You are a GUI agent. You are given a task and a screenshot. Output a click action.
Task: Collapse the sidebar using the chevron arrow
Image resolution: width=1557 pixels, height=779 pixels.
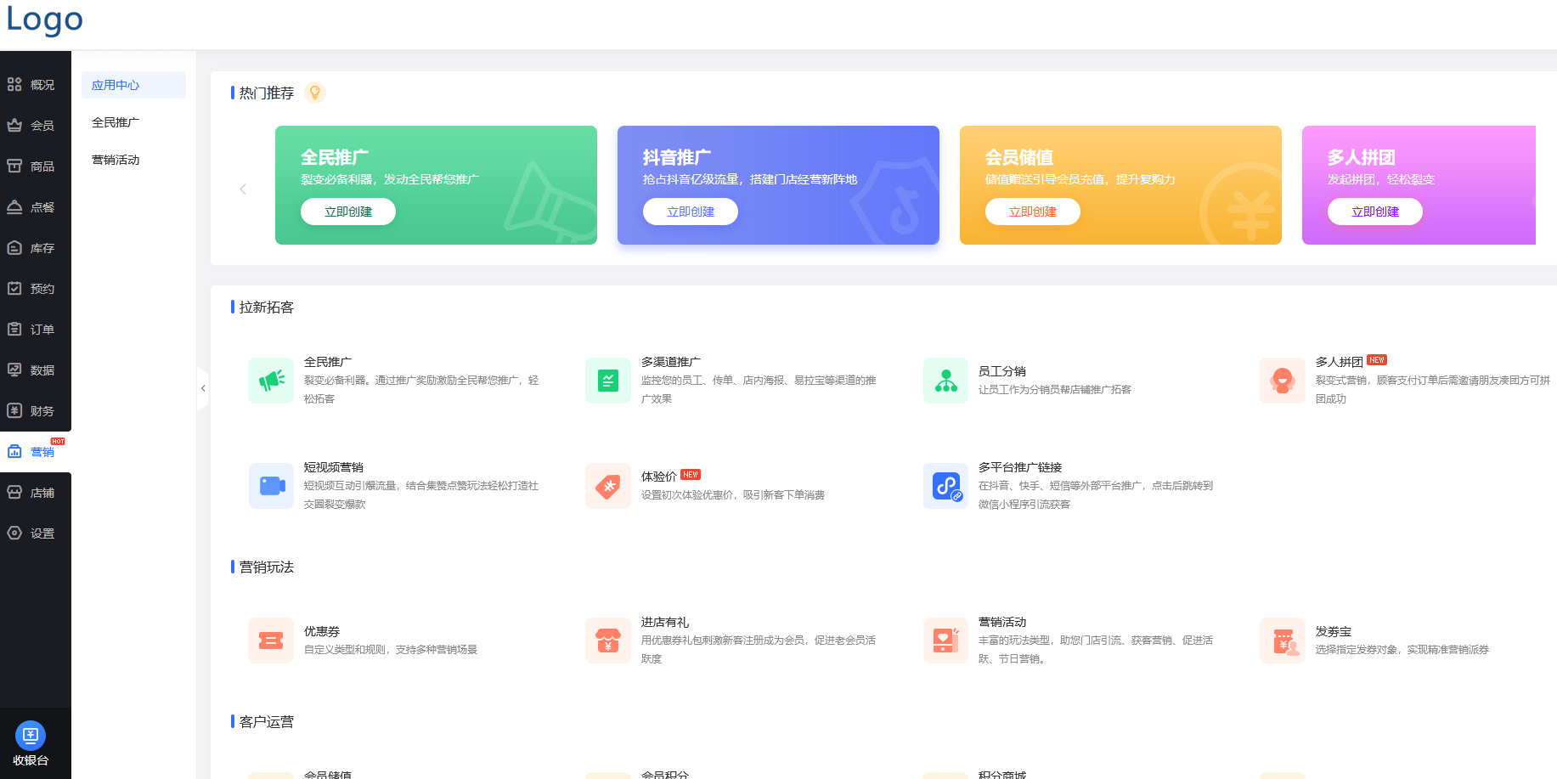203,388
